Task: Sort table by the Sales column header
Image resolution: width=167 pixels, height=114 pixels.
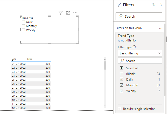Action: tap(30, 59)
